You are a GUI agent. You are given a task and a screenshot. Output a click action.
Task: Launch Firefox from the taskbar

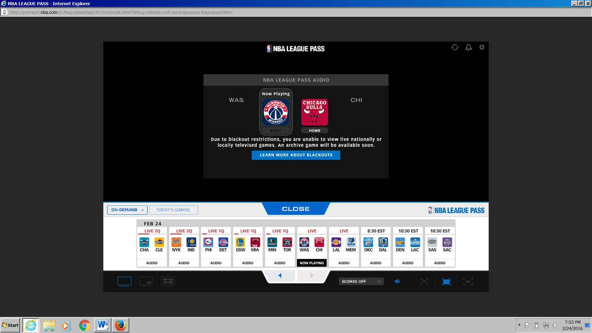120,325
